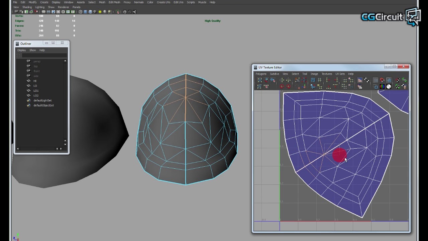This screenshot has height=241, width=428.
Task: Toggle dimmed checker image display in UV editor
Action: [x=366, y=80]
